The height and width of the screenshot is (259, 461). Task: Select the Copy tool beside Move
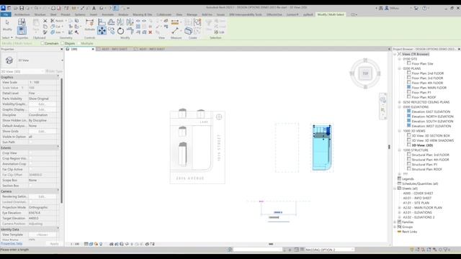click(111, 30)
